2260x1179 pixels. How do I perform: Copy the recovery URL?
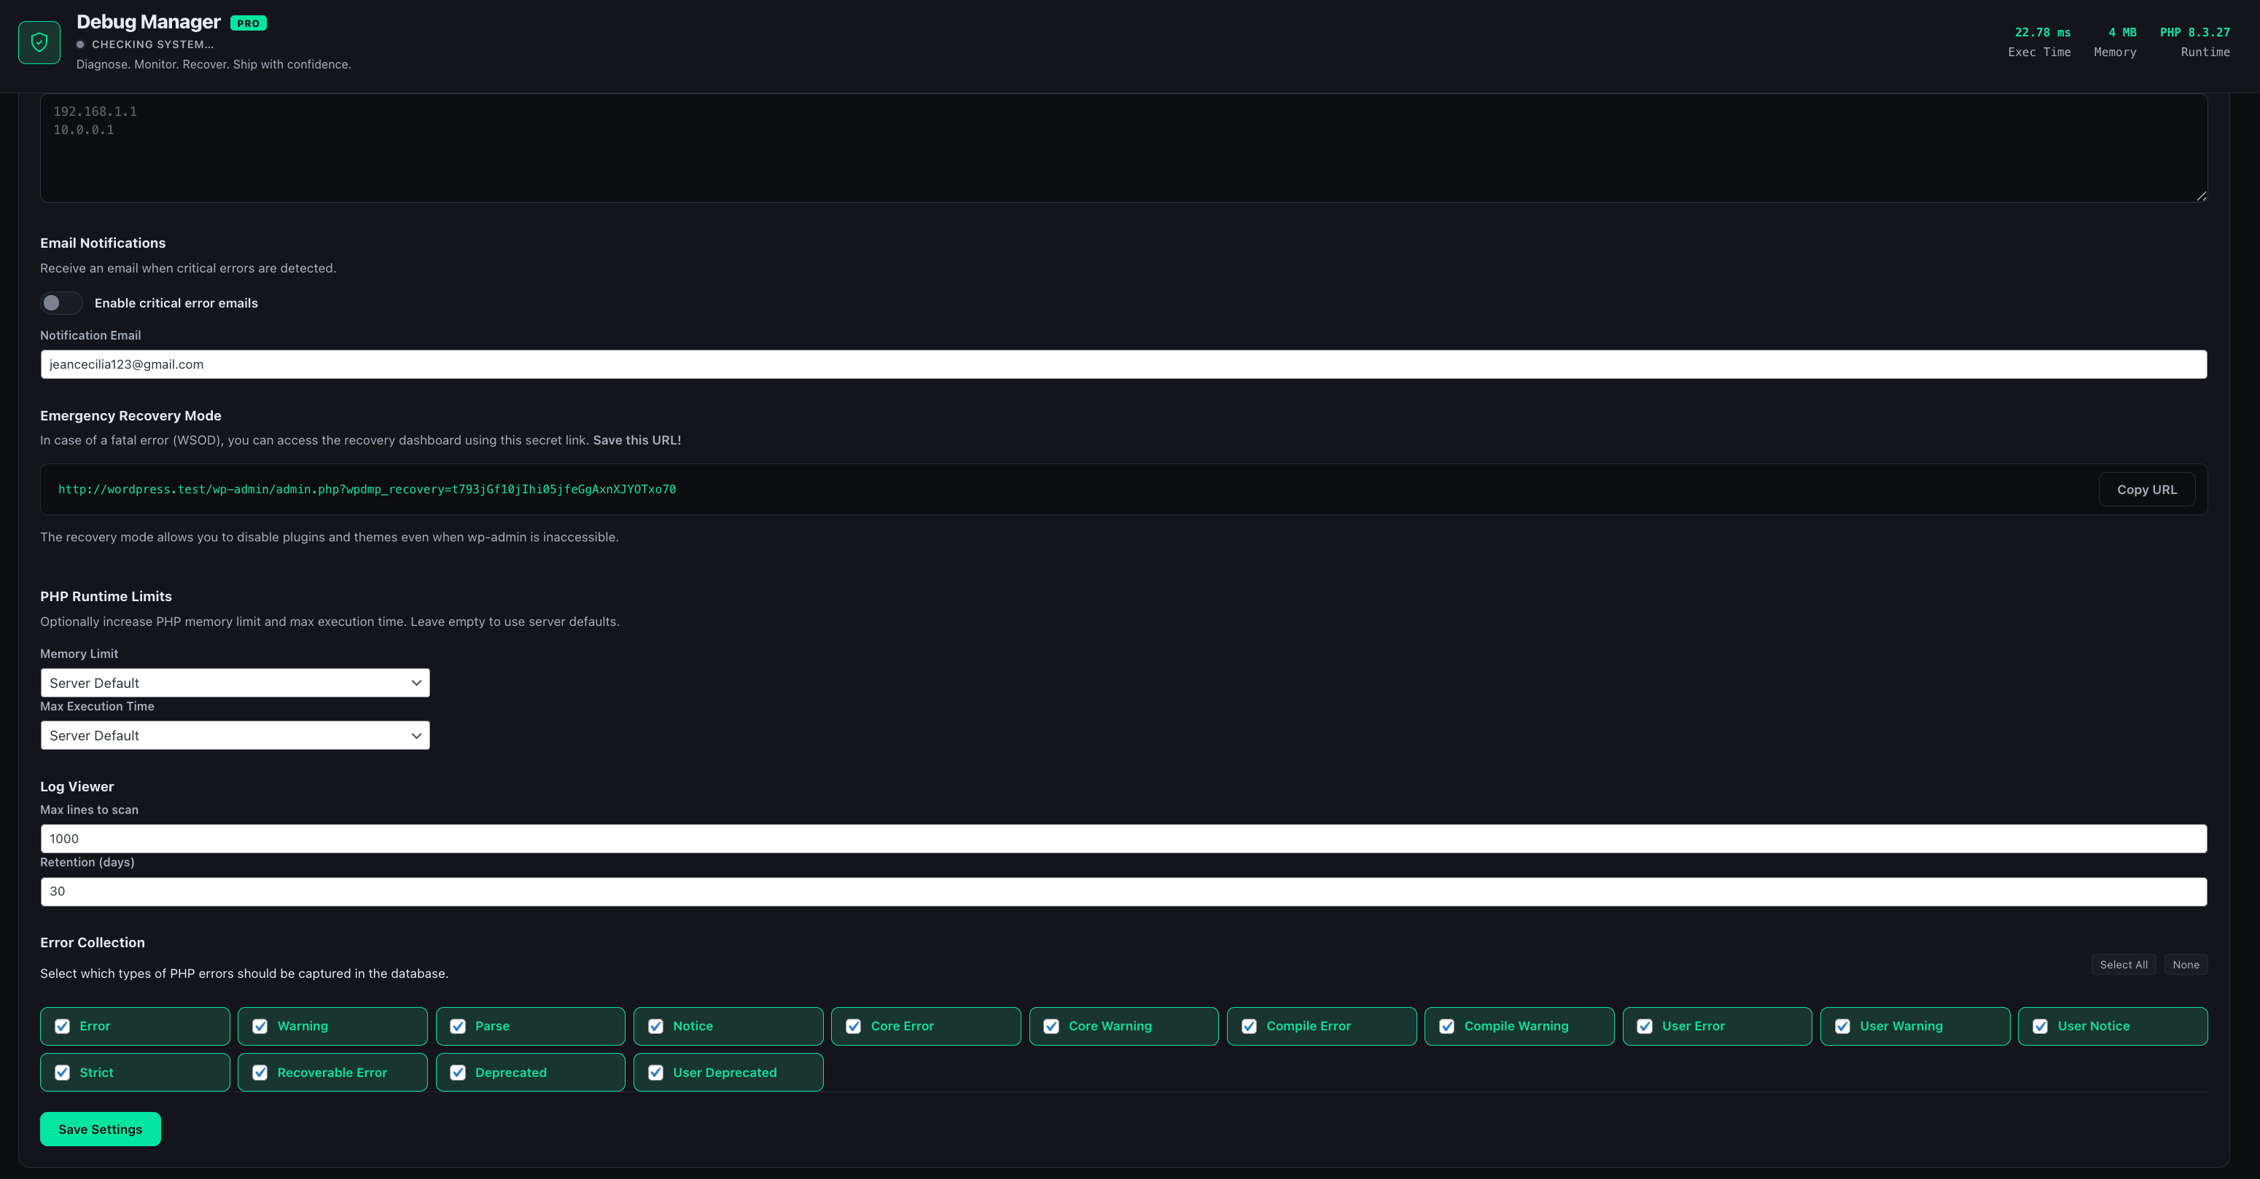tap(2147, 490)
